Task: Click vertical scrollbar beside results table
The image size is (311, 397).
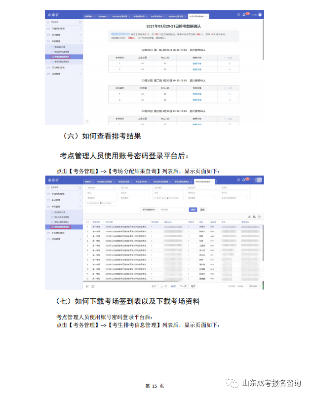Action: [263, 243]
